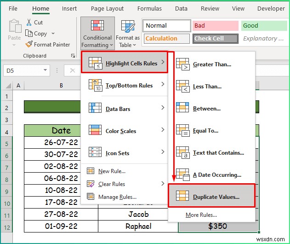Click the Highlight Cells Rules icon
290x244 pixels.
[95, 63]
